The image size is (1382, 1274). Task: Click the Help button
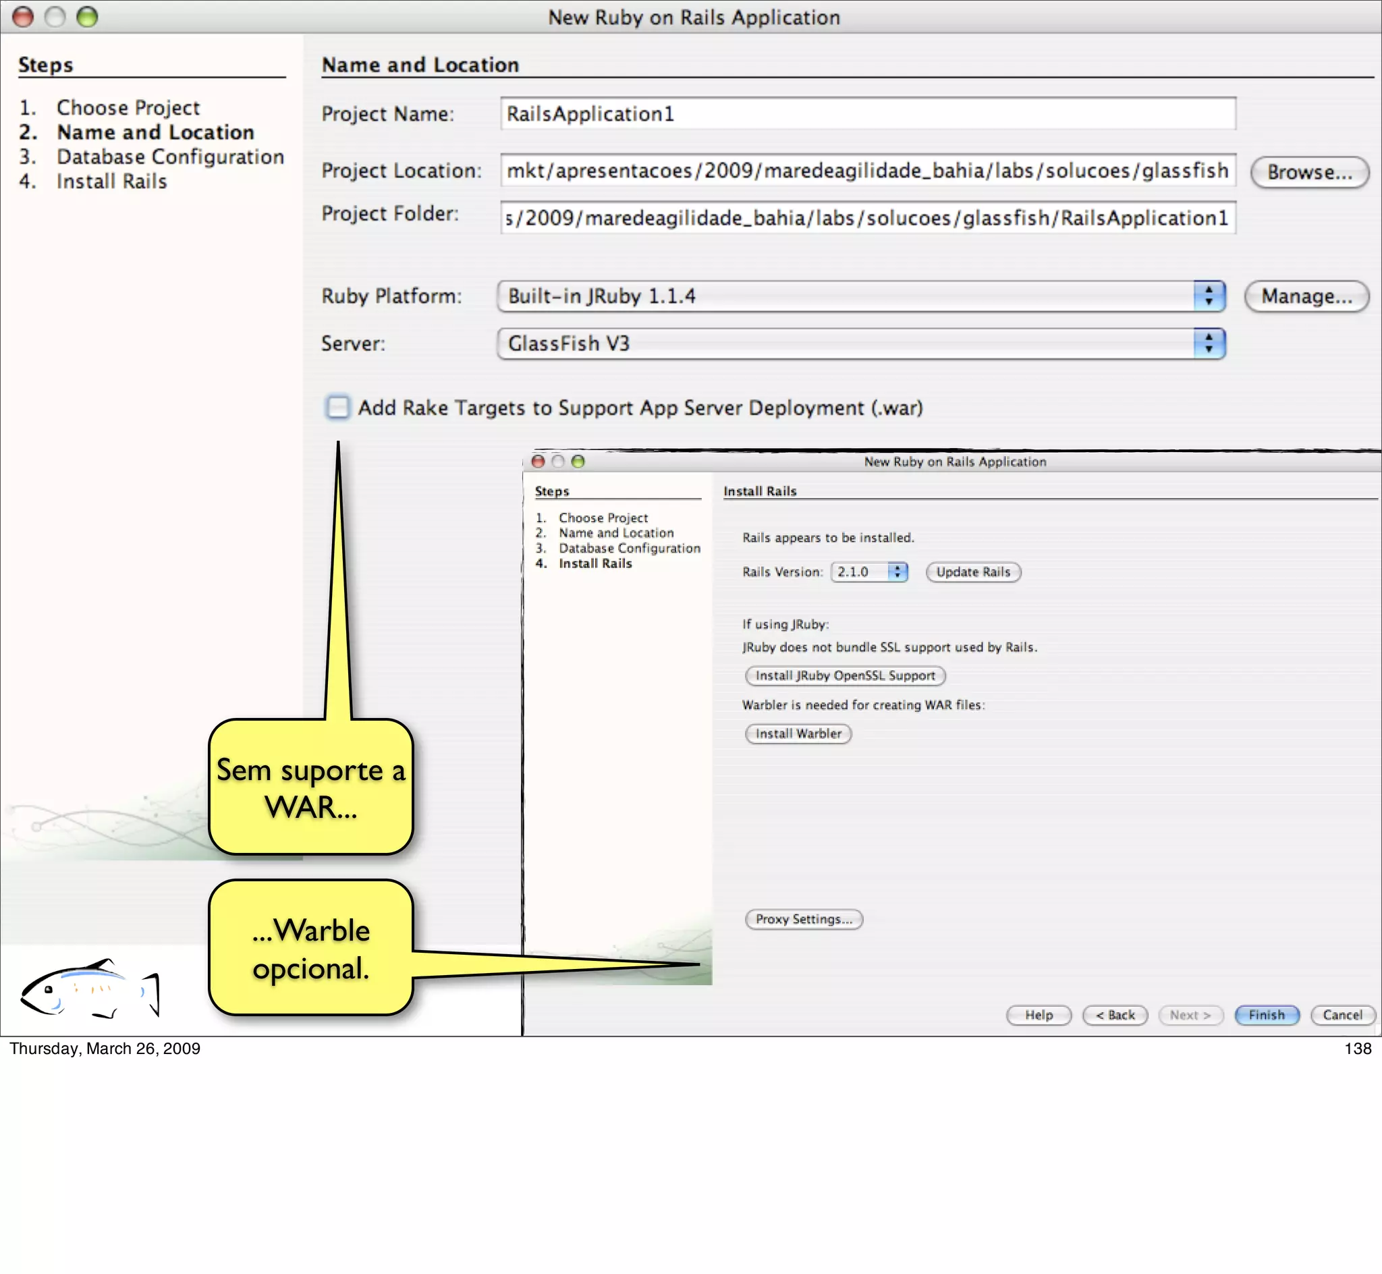(x=1038, y=1015)
